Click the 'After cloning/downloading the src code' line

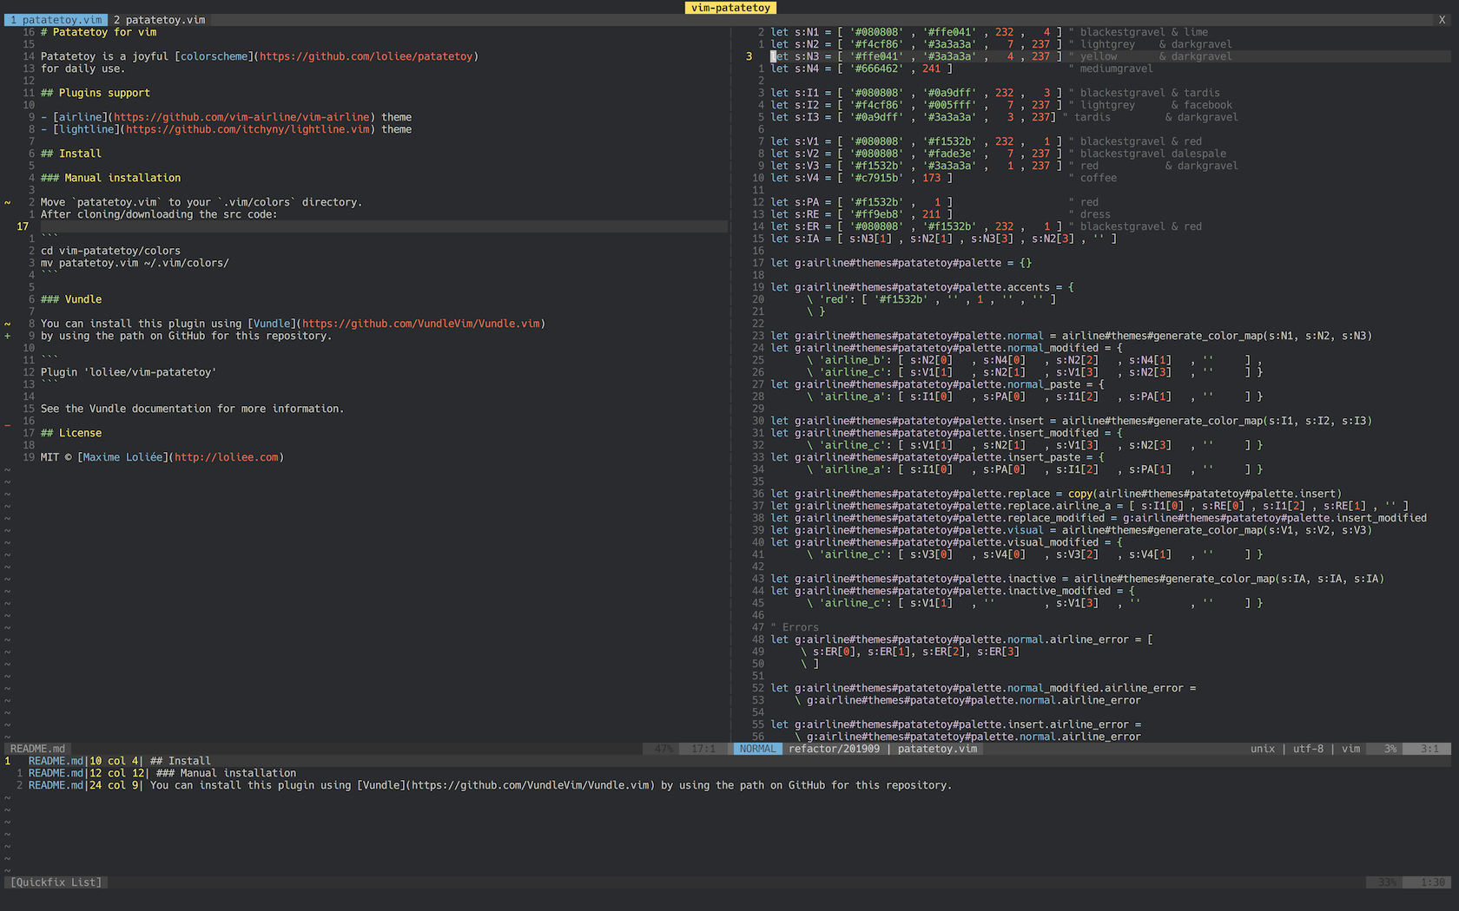[x=159, y=214]
